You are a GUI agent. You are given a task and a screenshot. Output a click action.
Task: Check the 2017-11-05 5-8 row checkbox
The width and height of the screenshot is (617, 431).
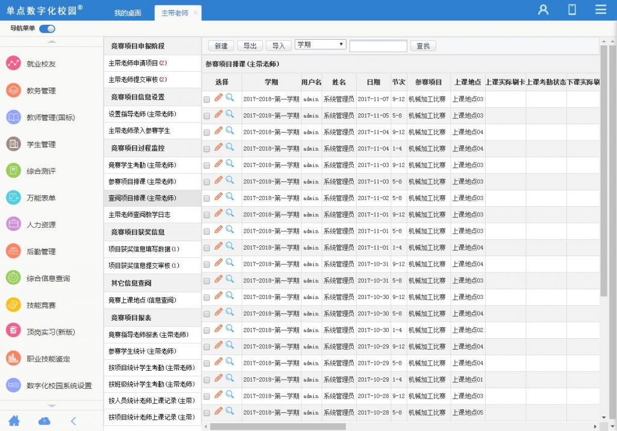click(207, 116)
